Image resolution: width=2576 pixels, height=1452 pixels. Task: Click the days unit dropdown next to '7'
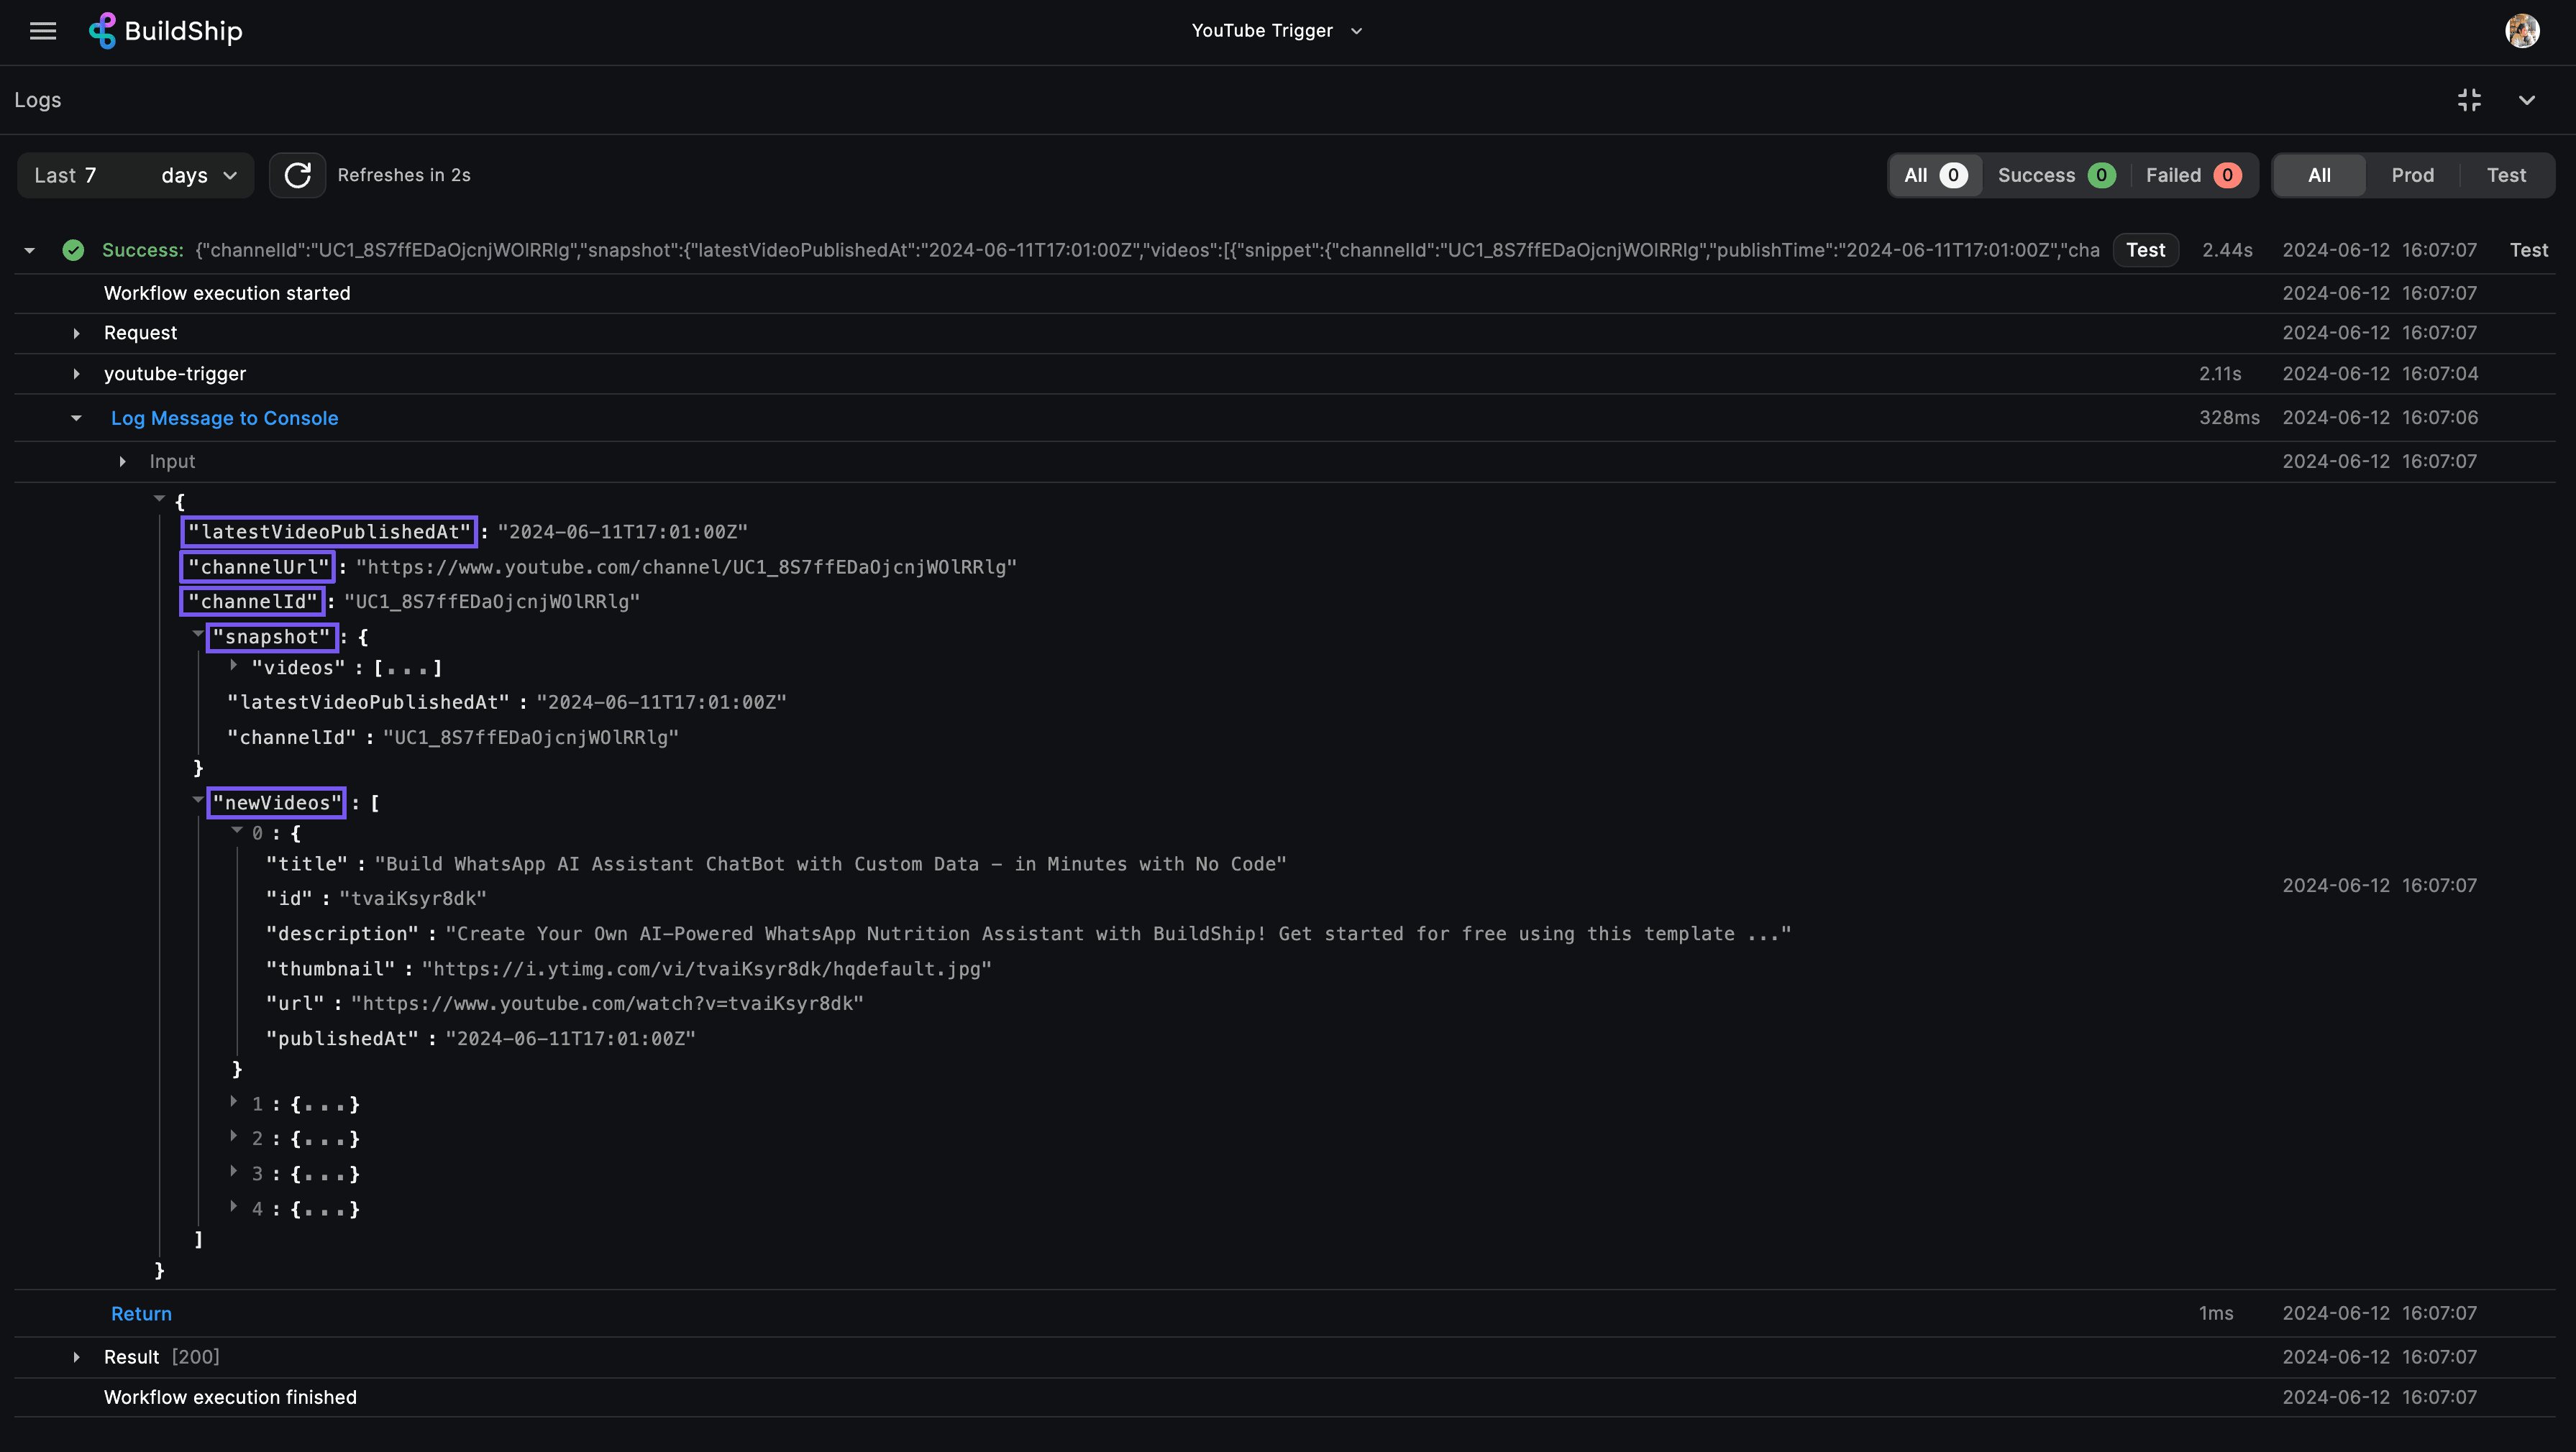click(195, 175)
